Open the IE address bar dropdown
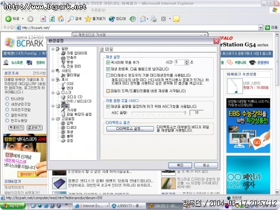 pos(260,27)
